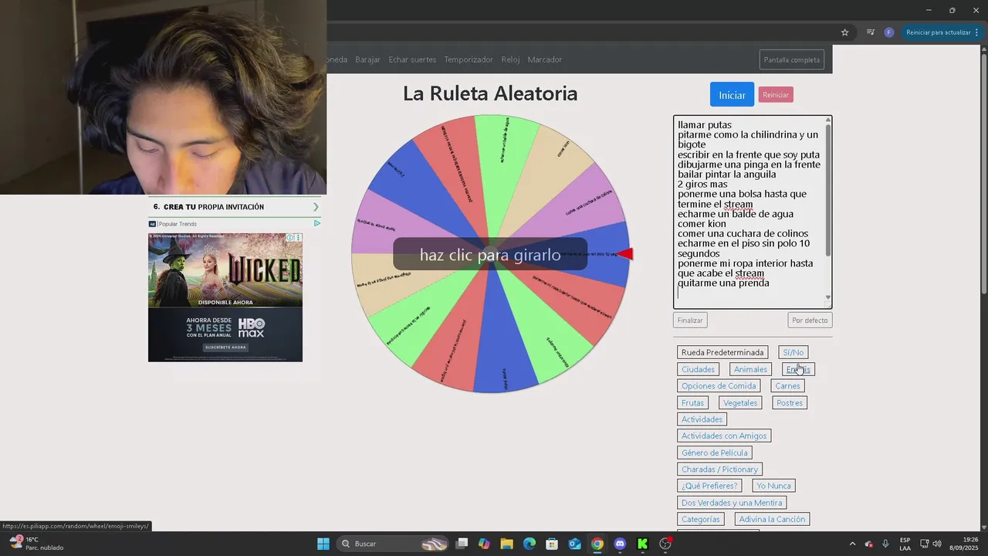Click arrow next to Crea tu propia invitación
This screenshot has width=988, height=556.
[x=316, y=207]
